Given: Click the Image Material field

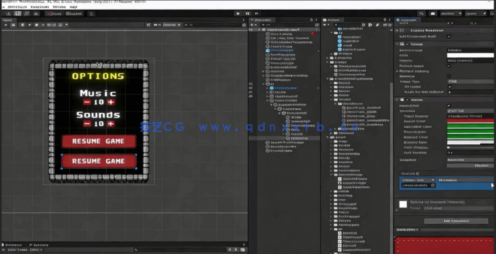Looking at the screenshot, I should coord(470,61).
